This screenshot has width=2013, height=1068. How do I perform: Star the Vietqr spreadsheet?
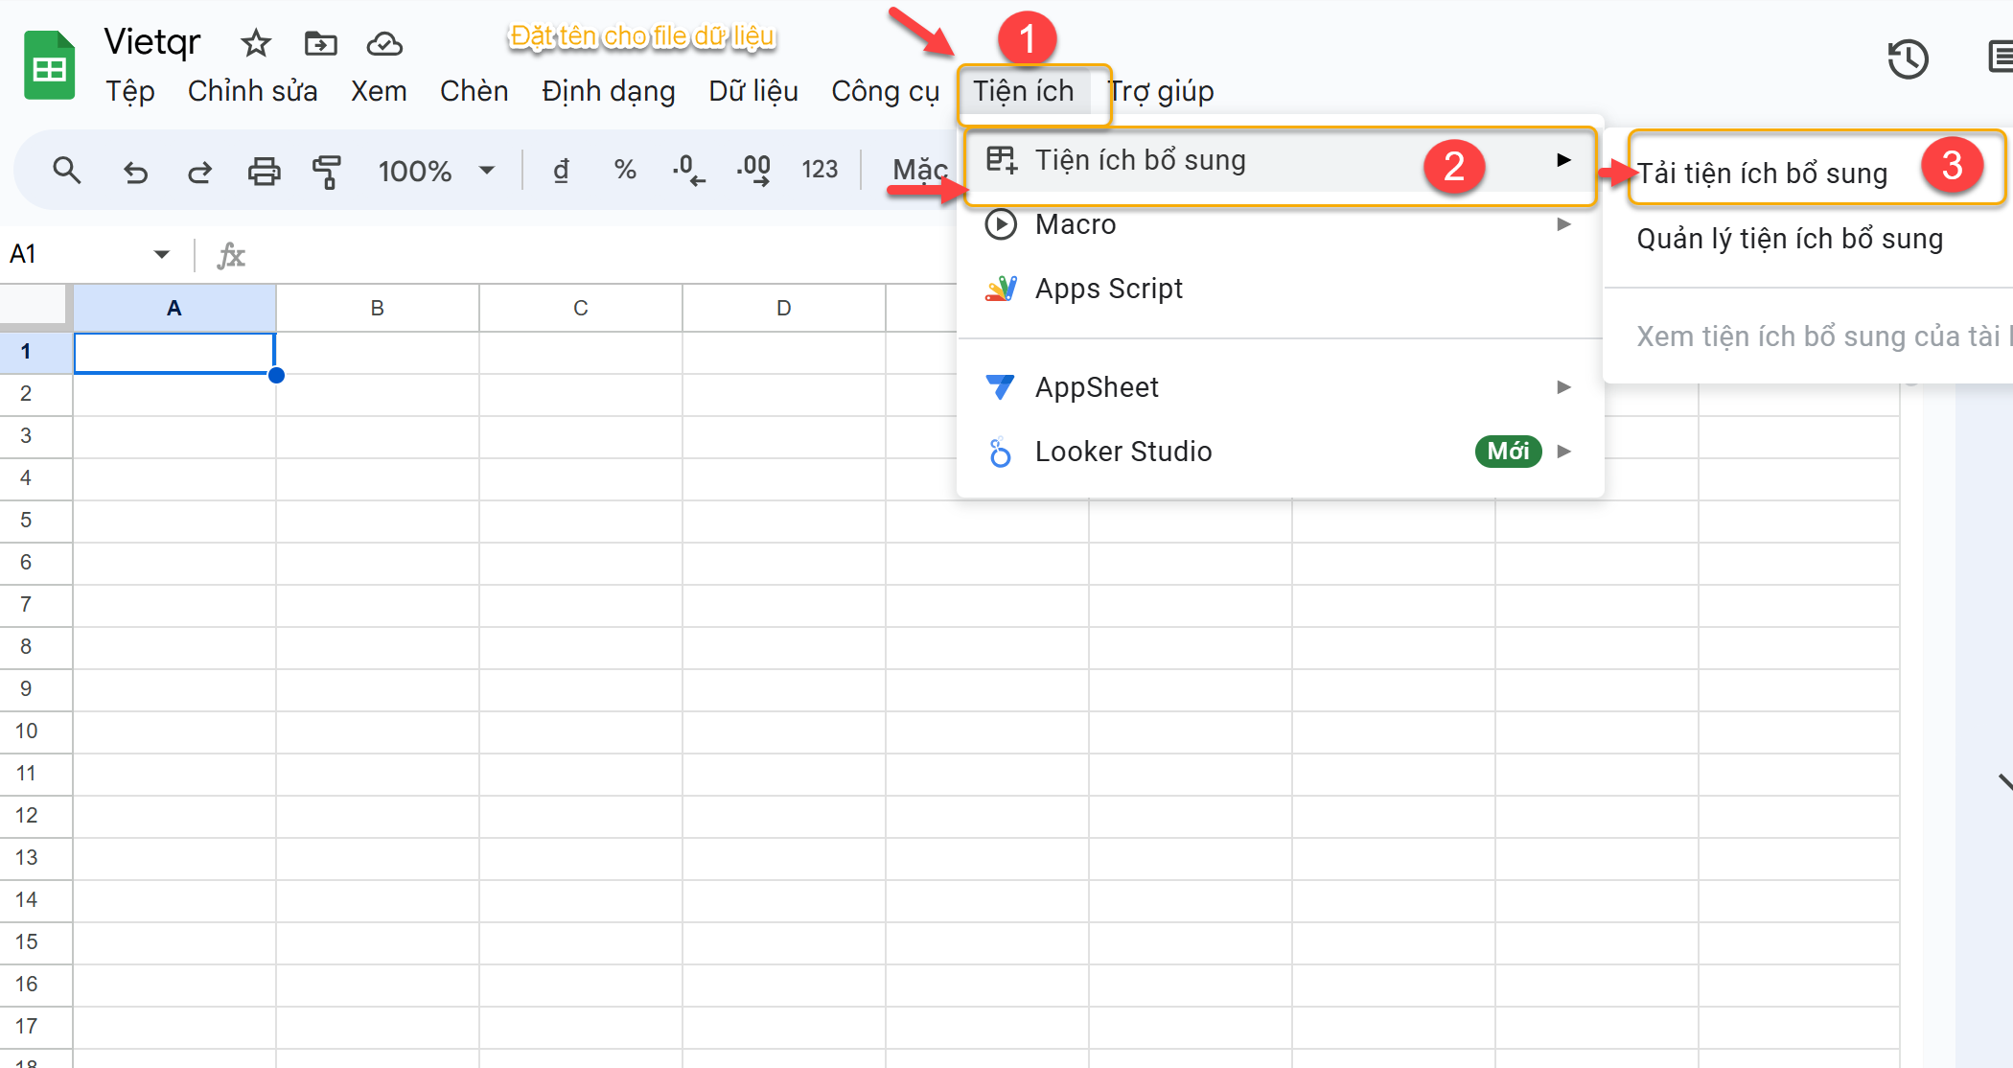pos(255,43)
